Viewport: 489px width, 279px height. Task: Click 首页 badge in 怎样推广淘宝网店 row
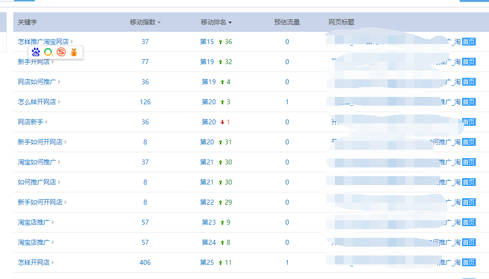pyautogui.click(x=469, y=42)
